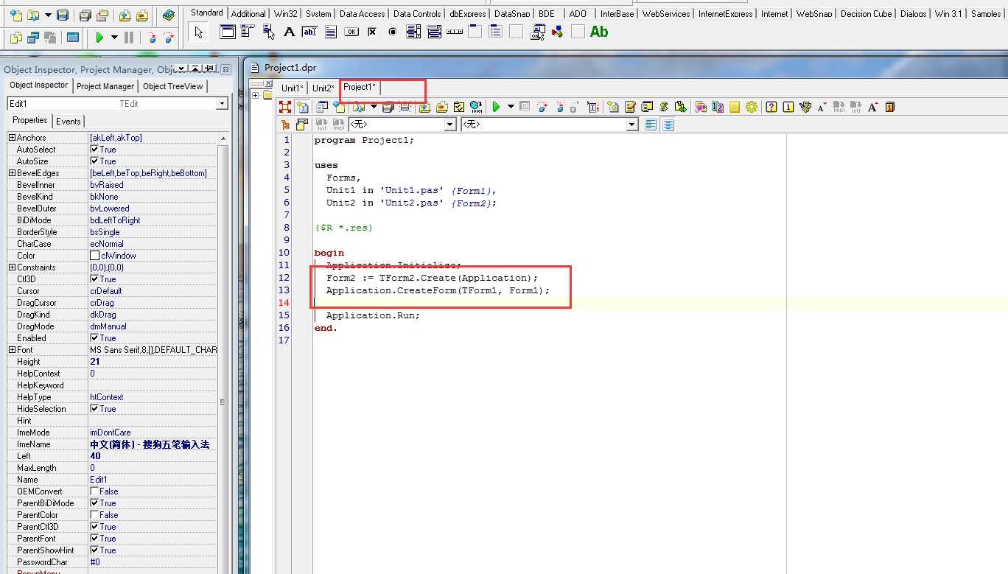Expand the Font property node
The height and width of the screenshot is (574, 1008).
[x=12, y=350]
